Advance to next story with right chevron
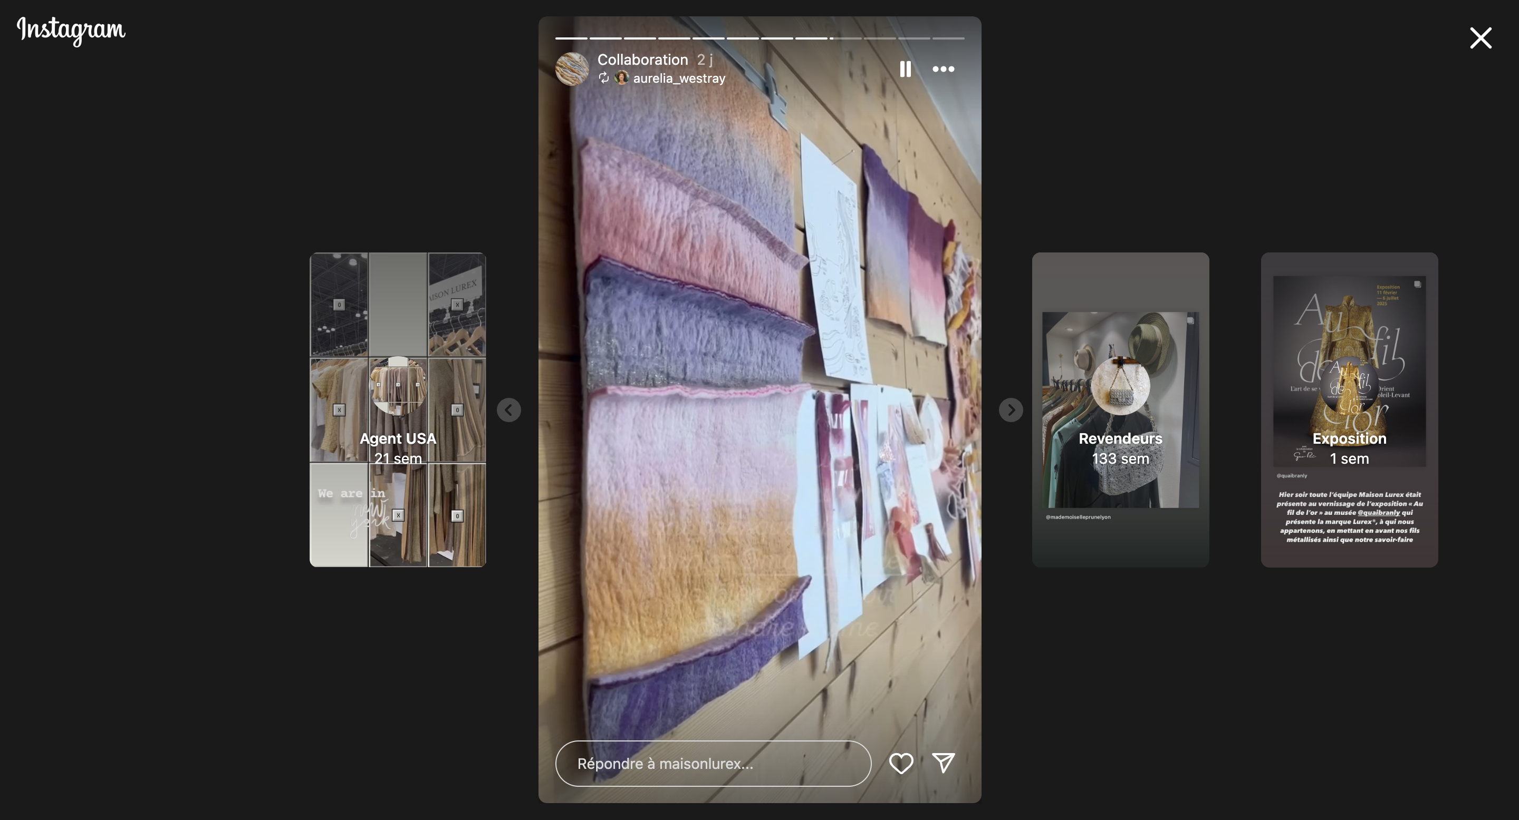The width and height of the screenshot is (1519, 820). [x=1011, y=410]
